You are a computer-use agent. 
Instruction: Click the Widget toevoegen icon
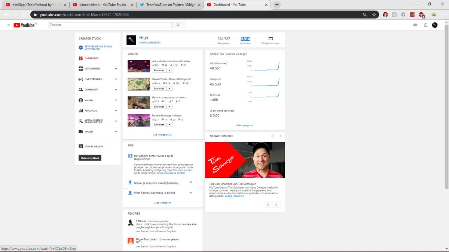(271, 38)
